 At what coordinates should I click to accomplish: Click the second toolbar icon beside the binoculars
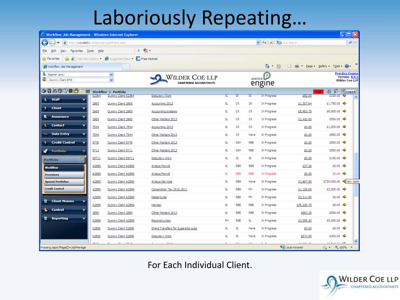[49, 91]
